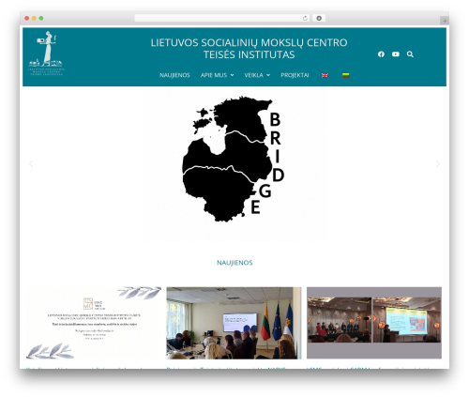Click the yellow minimize window button
469x397 pixels.
tap(34, 19)
